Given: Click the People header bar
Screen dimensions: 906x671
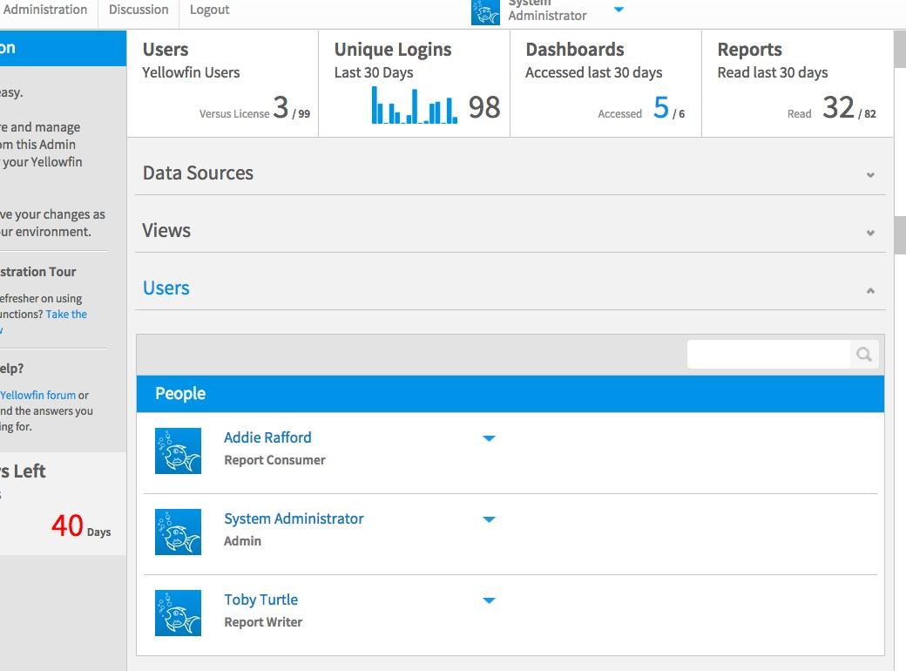Looking at the screenshot, I should coord(510,394).
